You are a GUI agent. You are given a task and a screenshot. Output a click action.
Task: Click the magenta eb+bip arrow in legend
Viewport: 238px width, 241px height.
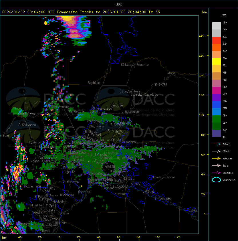click(x=216, y=173)
